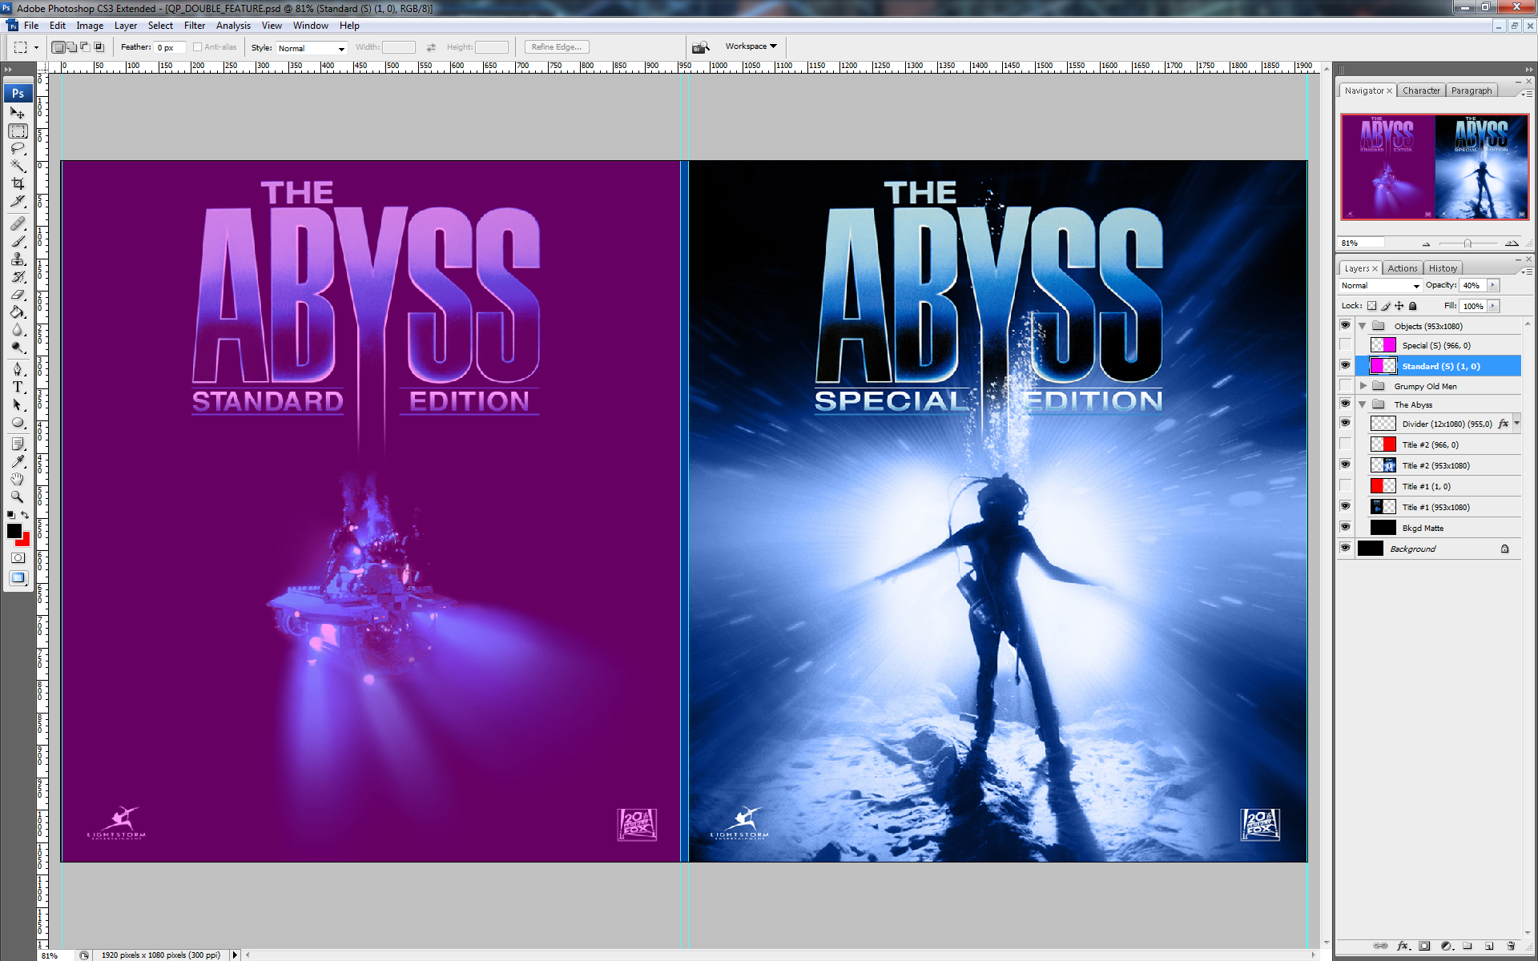Screen dimensions: 1538x961
Task: Select the Blur tool
Action: pos(18,329)
